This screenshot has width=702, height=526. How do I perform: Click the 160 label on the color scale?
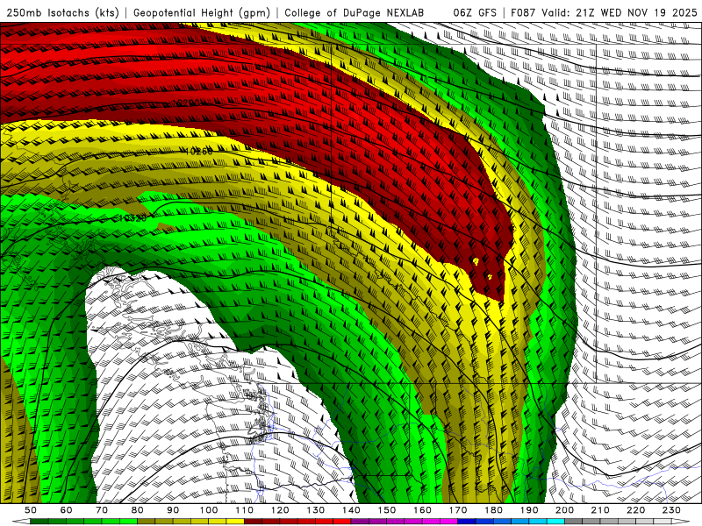(x=422, y=510)
